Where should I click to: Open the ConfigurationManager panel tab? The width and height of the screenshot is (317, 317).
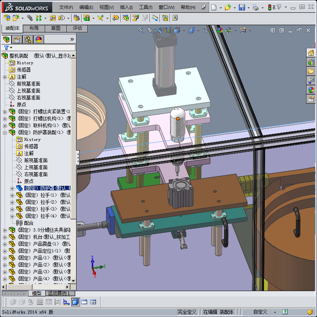[x=28, y=39]
